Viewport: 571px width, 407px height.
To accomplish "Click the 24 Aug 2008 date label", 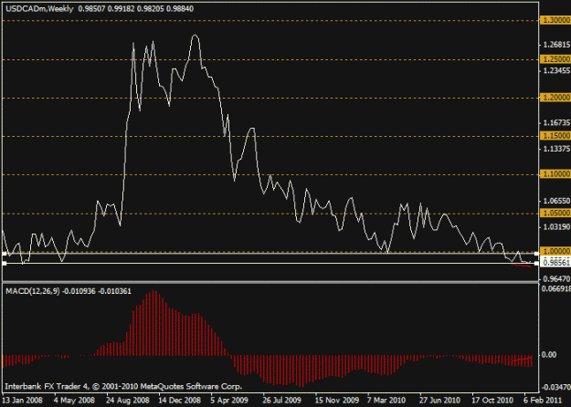I will pos(130,401).
